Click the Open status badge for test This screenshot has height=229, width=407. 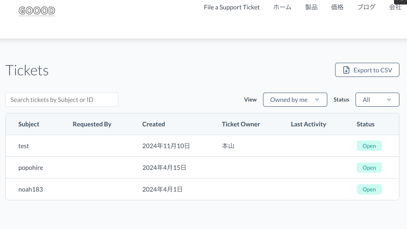(369, 146)
